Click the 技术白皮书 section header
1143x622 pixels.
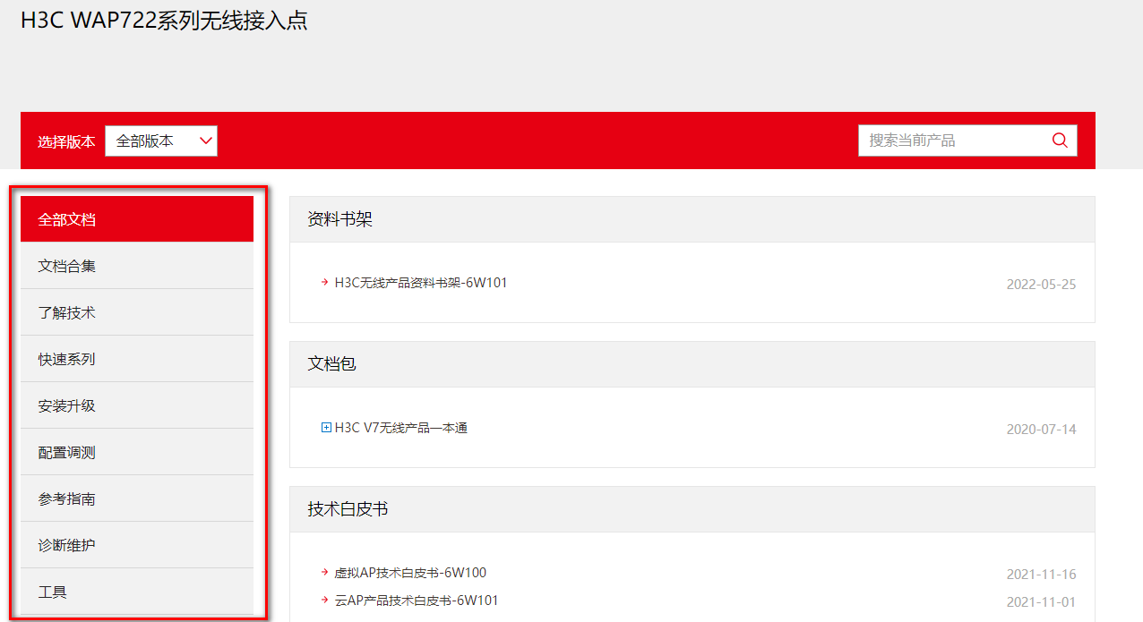click(692, 509)
